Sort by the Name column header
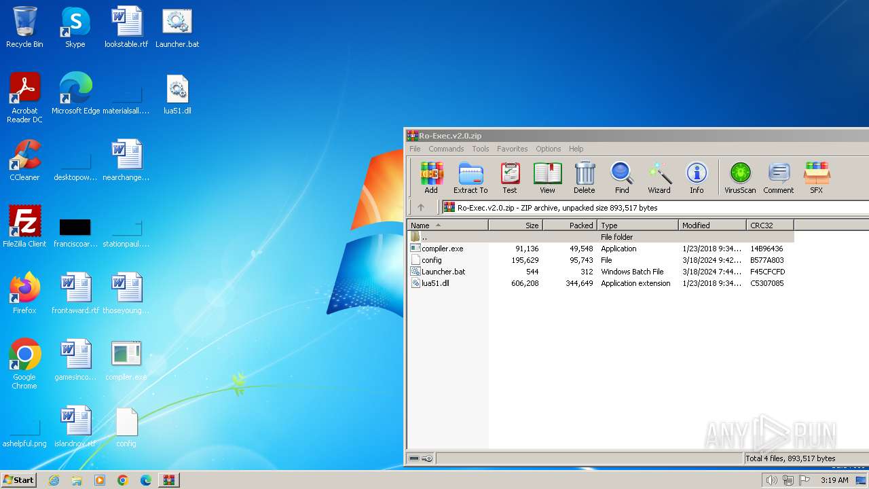 (447, 225)
